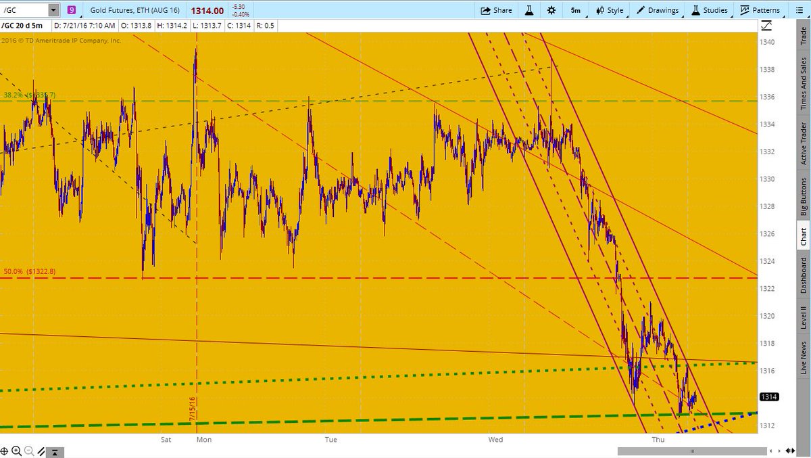Click the flask Edit studies icon beside Share

coord(530,10)
